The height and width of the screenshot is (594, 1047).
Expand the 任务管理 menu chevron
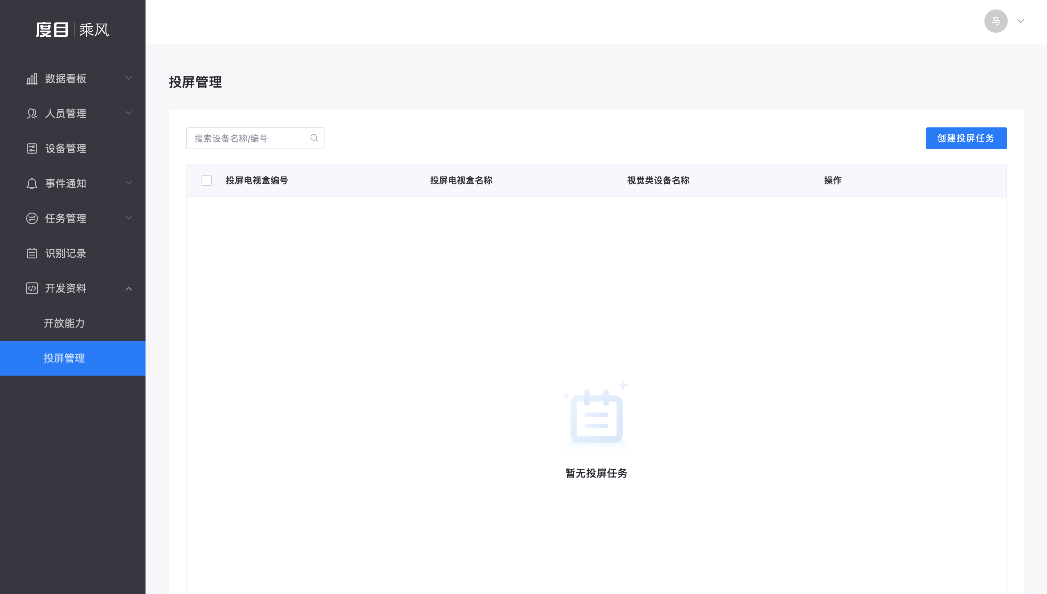129,218
